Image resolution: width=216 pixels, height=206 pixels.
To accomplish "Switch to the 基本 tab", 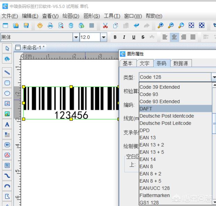I will 128,63.
